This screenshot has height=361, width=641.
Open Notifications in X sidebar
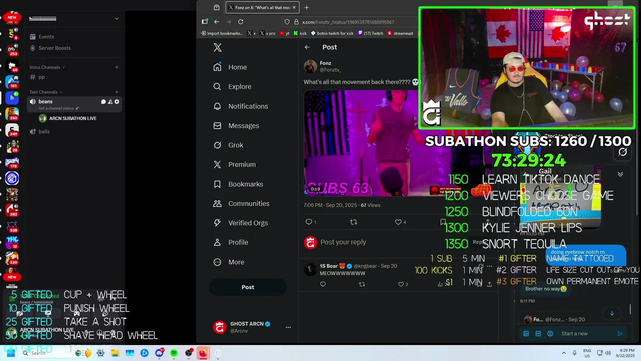pyautogui.click(x=241, y=106)
